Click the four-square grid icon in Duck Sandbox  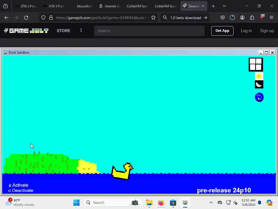[x=256, y=65]
